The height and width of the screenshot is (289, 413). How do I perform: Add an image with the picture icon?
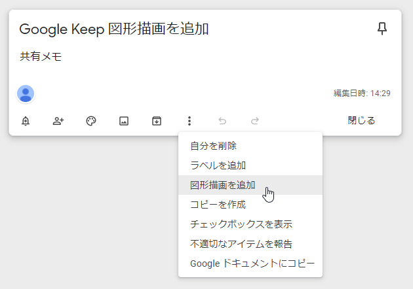coord(124,121)
